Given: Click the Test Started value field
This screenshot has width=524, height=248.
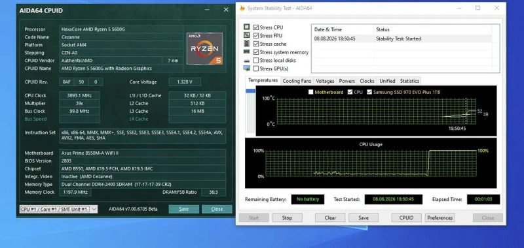Looking at the screenshot, I should [394, 200].
